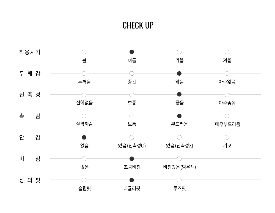Choose the 가을 circle in 착용시기 row

click(179, 52)
